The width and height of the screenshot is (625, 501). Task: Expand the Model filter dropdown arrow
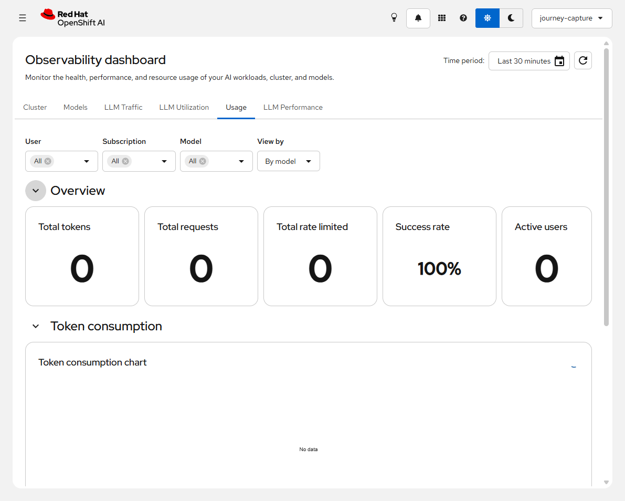[241, 161]
